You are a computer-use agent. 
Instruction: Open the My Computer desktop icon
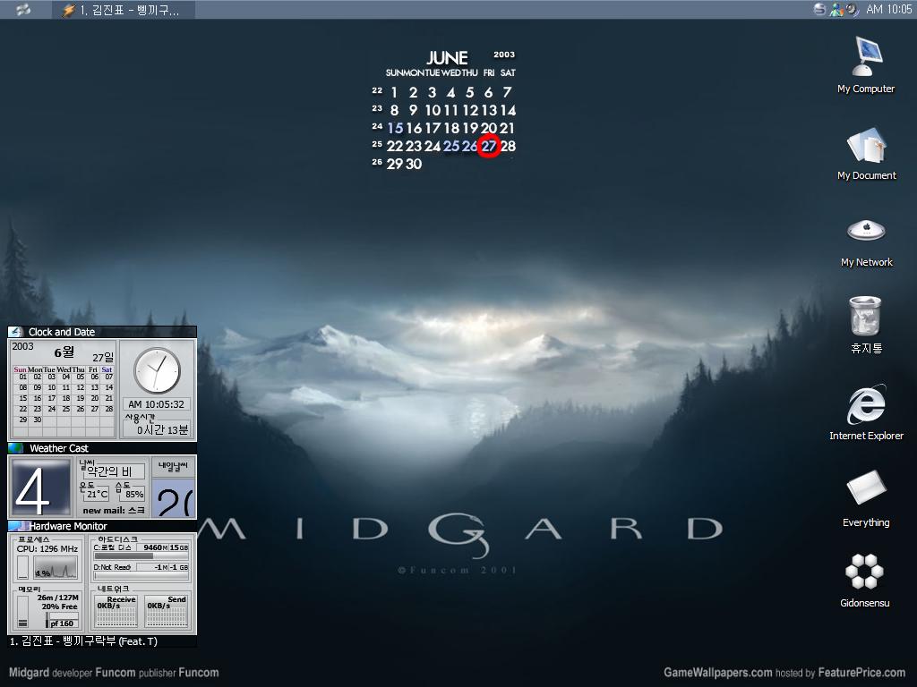pos(866,59)
